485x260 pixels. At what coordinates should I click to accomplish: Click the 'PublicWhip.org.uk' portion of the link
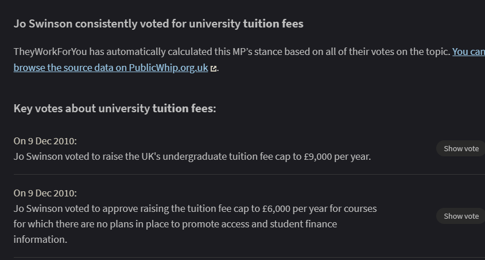[x=168, y=68]
